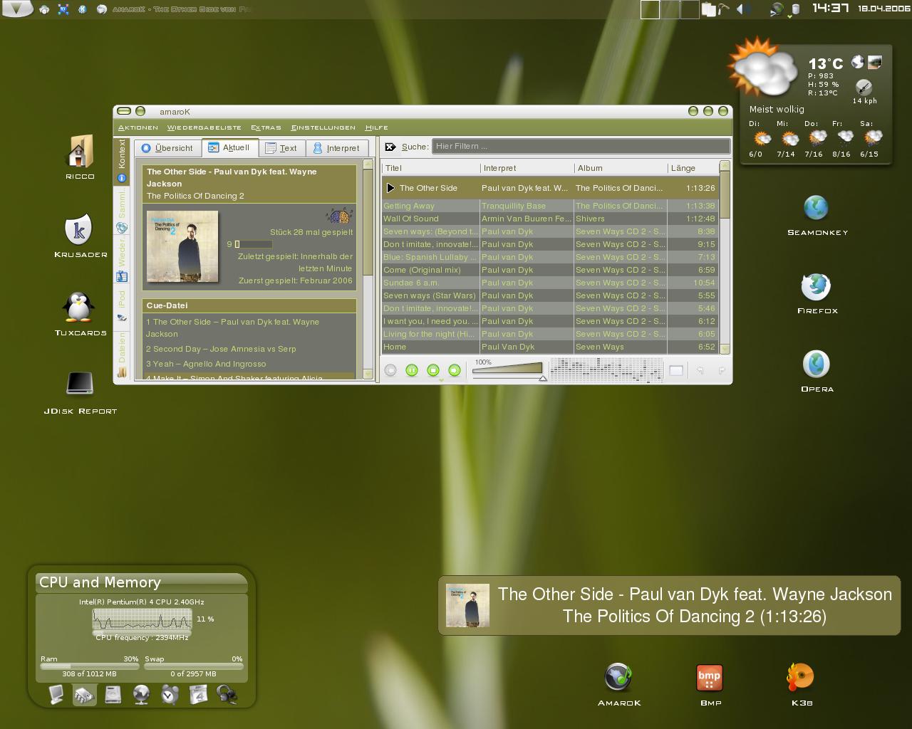Click the Konqueror icon in top panel

83,9
